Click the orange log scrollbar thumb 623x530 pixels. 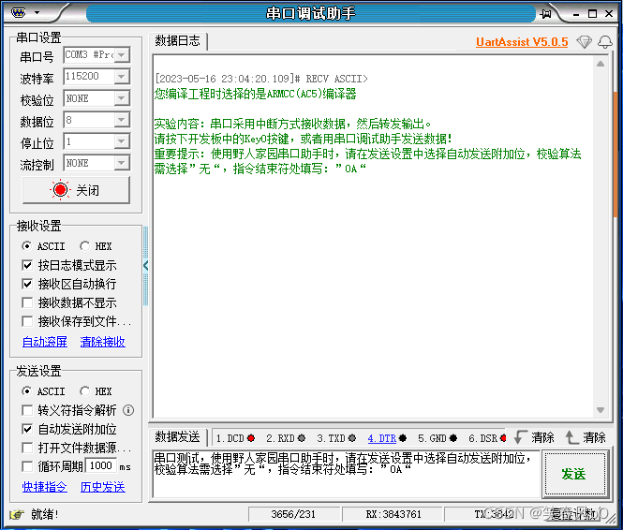coord(616,155)
